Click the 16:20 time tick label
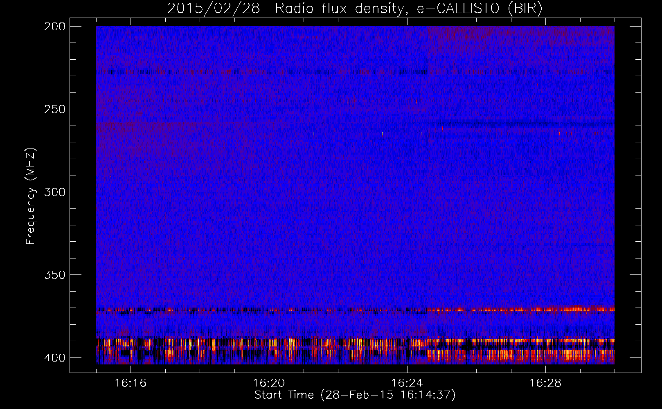Image resolution: width=662 pixels, height=409 pixels. tap(269, 383)
